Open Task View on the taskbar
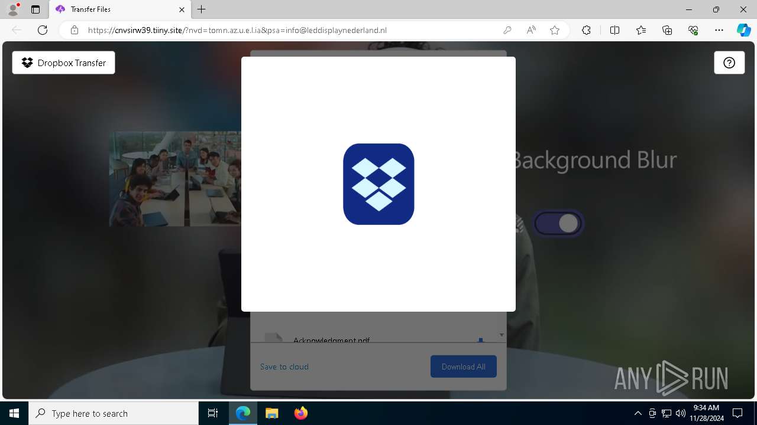The image size is (757, 425). pos(213,413)
